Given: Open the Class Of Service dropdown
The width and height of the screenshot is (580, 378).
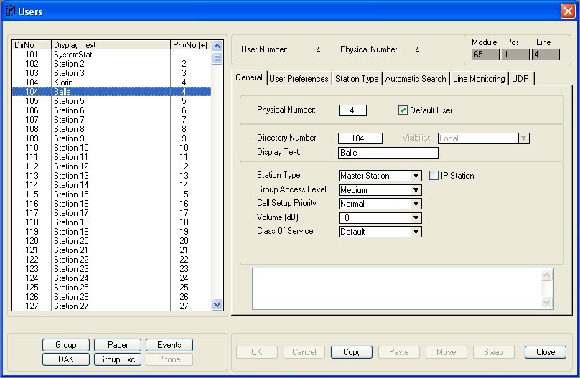Looking at the screenshot, I should click(x=416, y=232).
